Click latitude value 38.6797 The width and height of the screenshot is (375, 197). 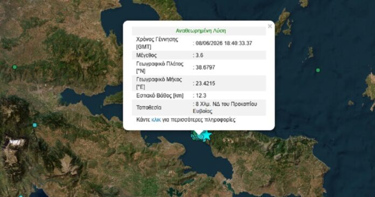205,67
